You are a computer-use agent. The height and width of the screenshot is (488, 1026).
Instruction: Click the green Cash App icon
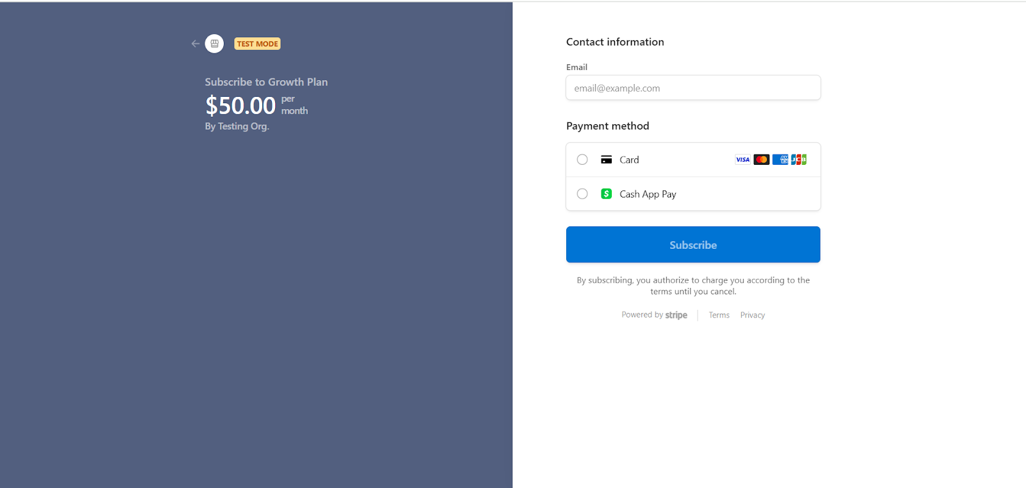pos(606,194)
